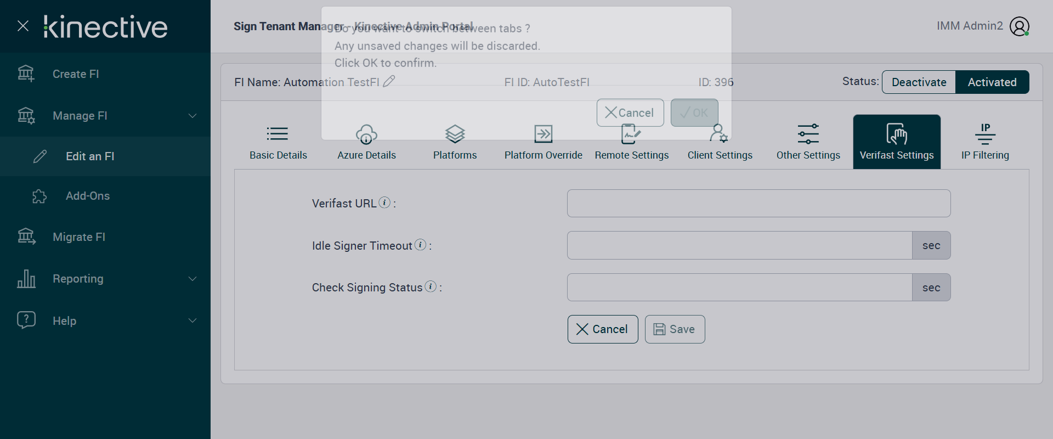Cancel the Verifast settings form

coord(603,329)
